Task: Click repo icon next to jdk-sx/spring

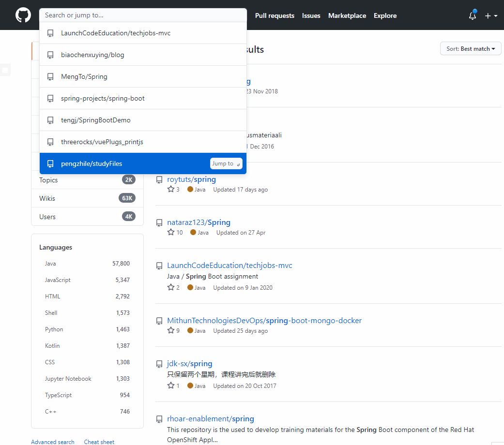Action: [159, 364]
